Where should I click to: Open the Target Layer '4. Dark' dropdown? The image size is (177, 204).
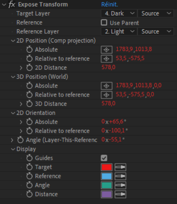pyautogui.click(x=119, y=14)
